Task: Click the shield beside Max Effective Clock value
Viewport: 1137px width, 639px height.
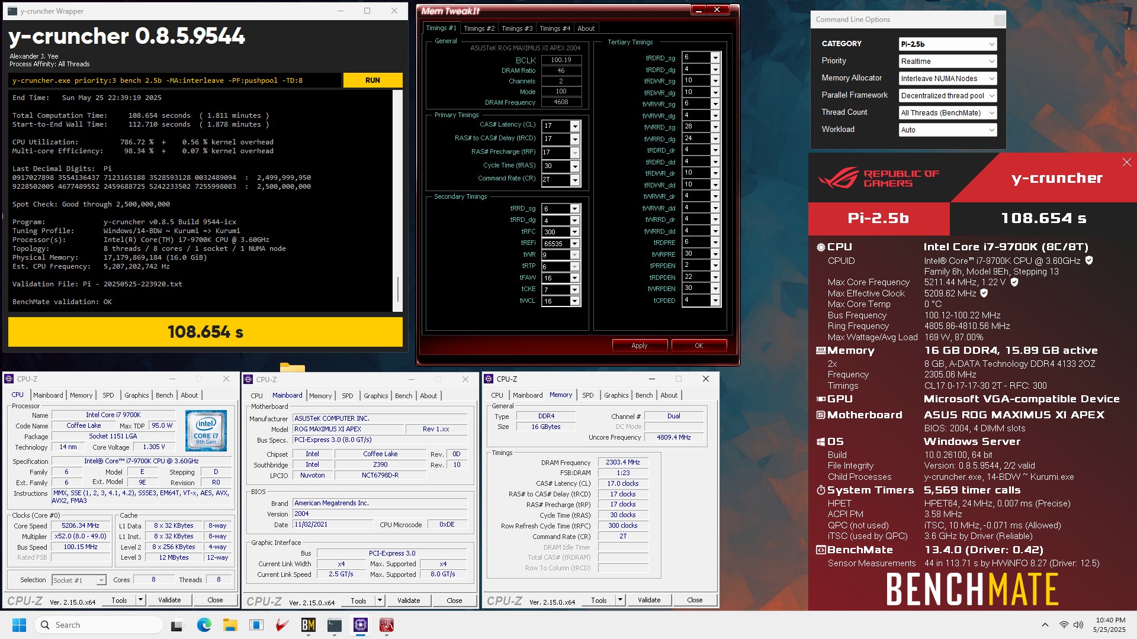Action: point(984,293)
